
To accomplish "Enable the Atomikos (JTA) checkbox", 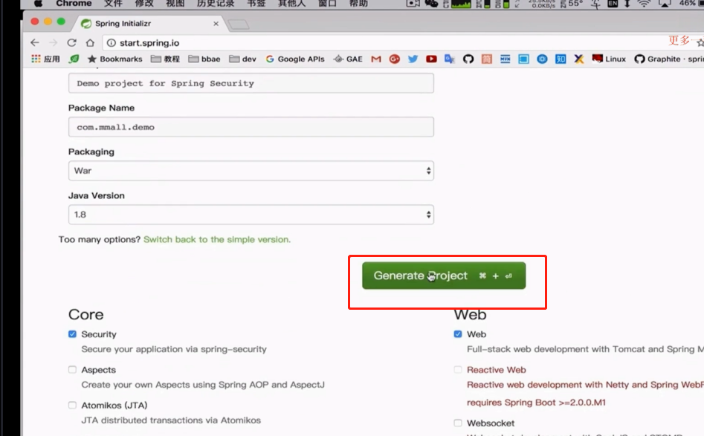I will point(72,405).
